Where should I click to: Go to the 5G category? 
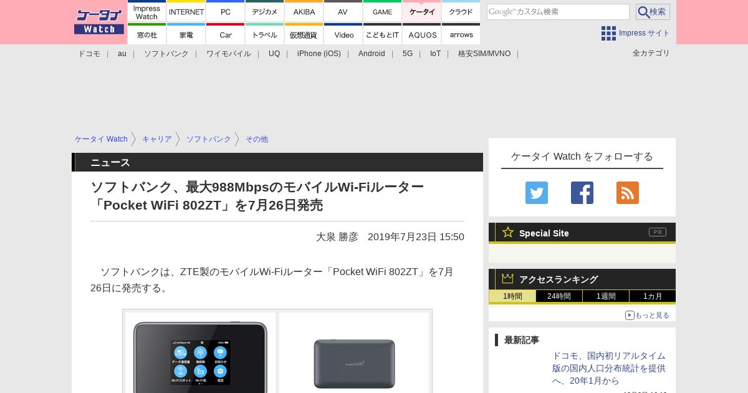coord(408,54)
